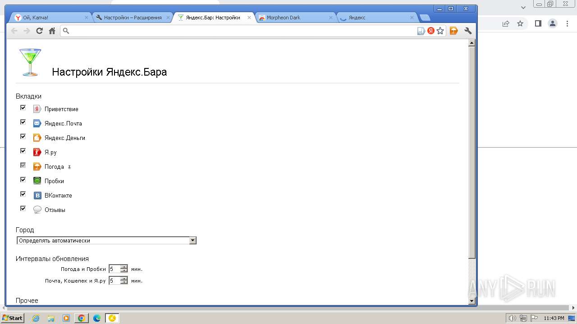
Task: Open the Город city dropdown
Action: tap(106, 241)
